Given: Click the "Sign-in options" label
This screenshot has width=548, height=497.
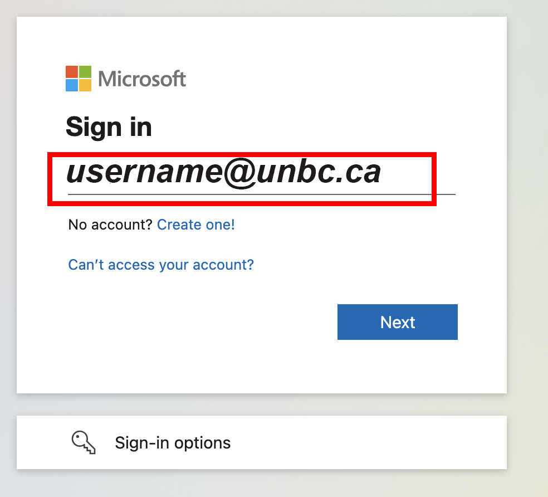Looking at the screenshot, I should pos(173,443).
